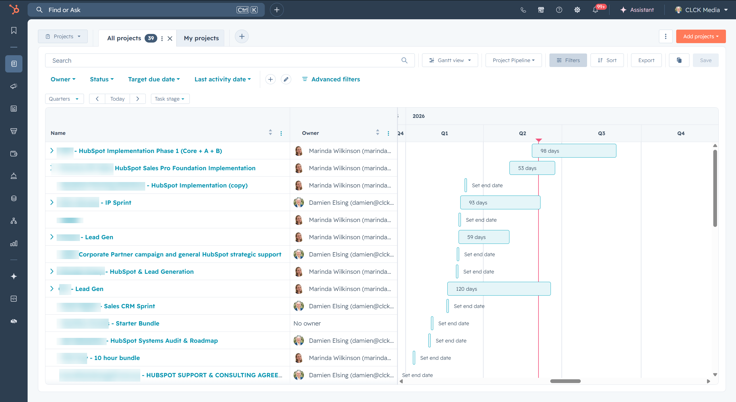Open the Marketplace icon in top bar
Viewport: 736px width, 402px height.
coord(541,10)
